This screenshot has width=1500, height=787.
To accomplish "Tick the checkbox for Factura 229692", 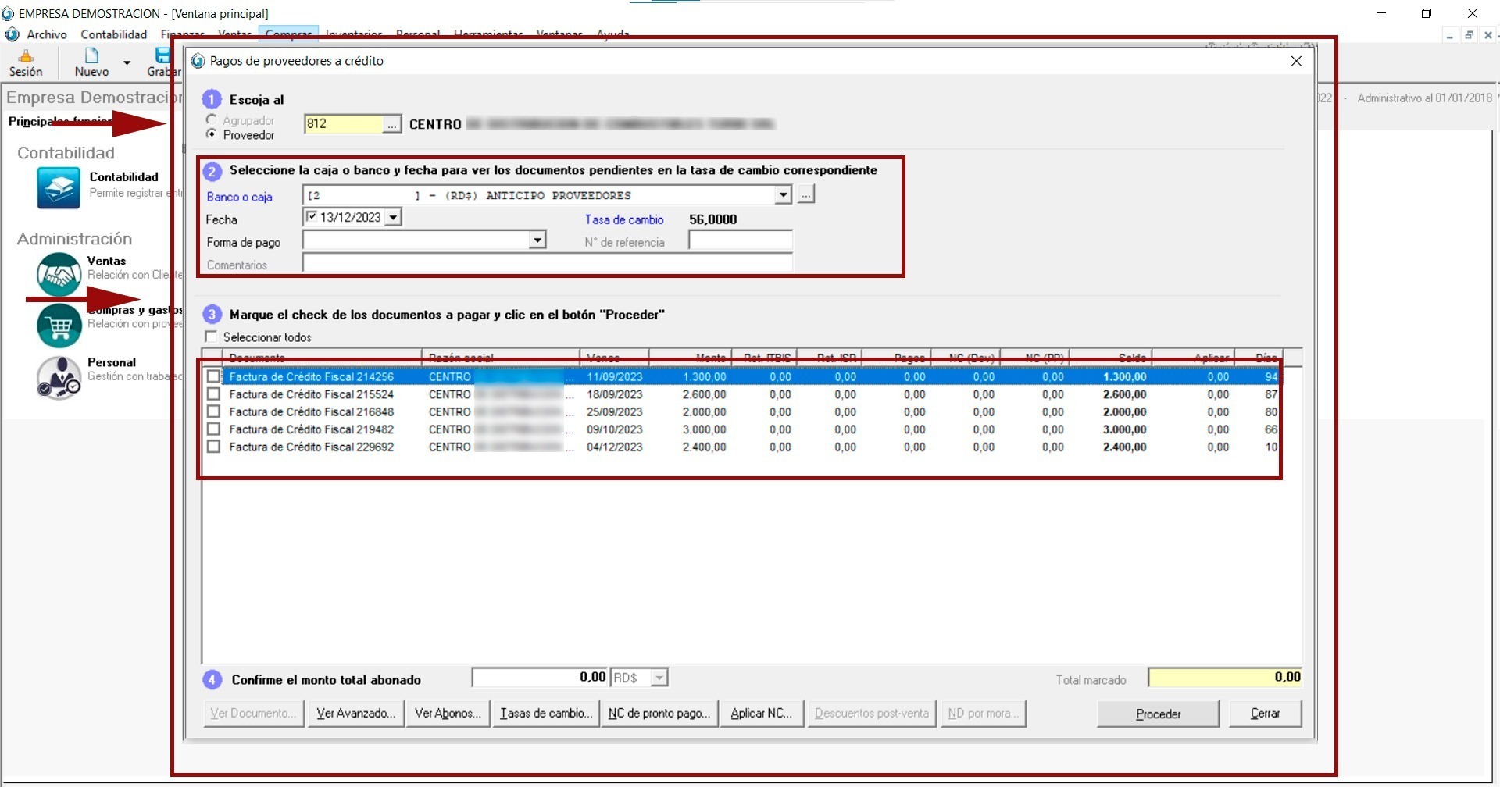I will 213,447.
